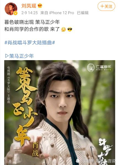
Task: Click the sunglasses emoji in the post
Action: [70, 29]
